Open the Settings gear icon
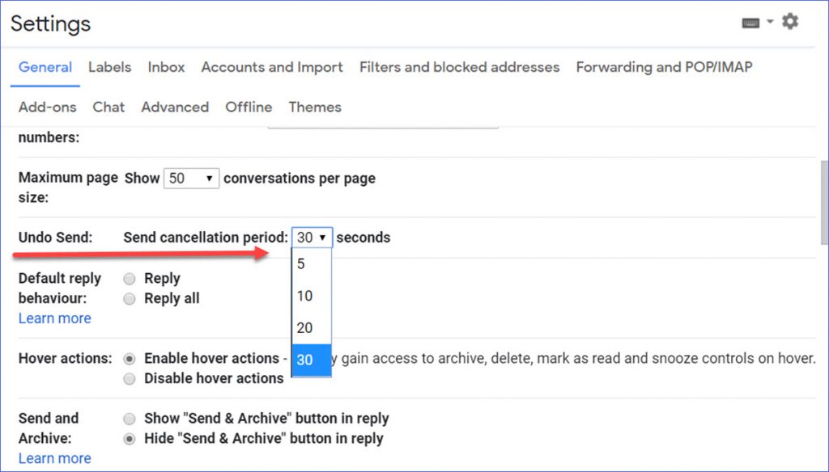The width and height of the screenshot is (829, 472). 790,22
